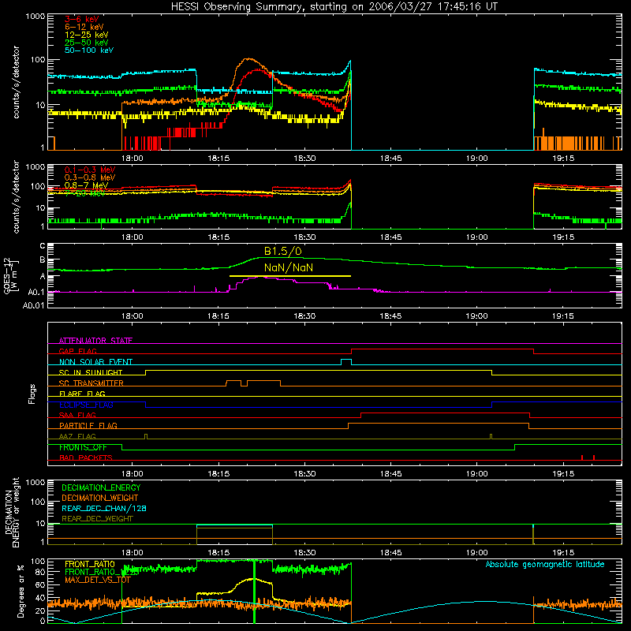This screenshot has width=631, height=631.
Task: Click the 0.3-0.8 MeV legend label
Action: point(90,177)
